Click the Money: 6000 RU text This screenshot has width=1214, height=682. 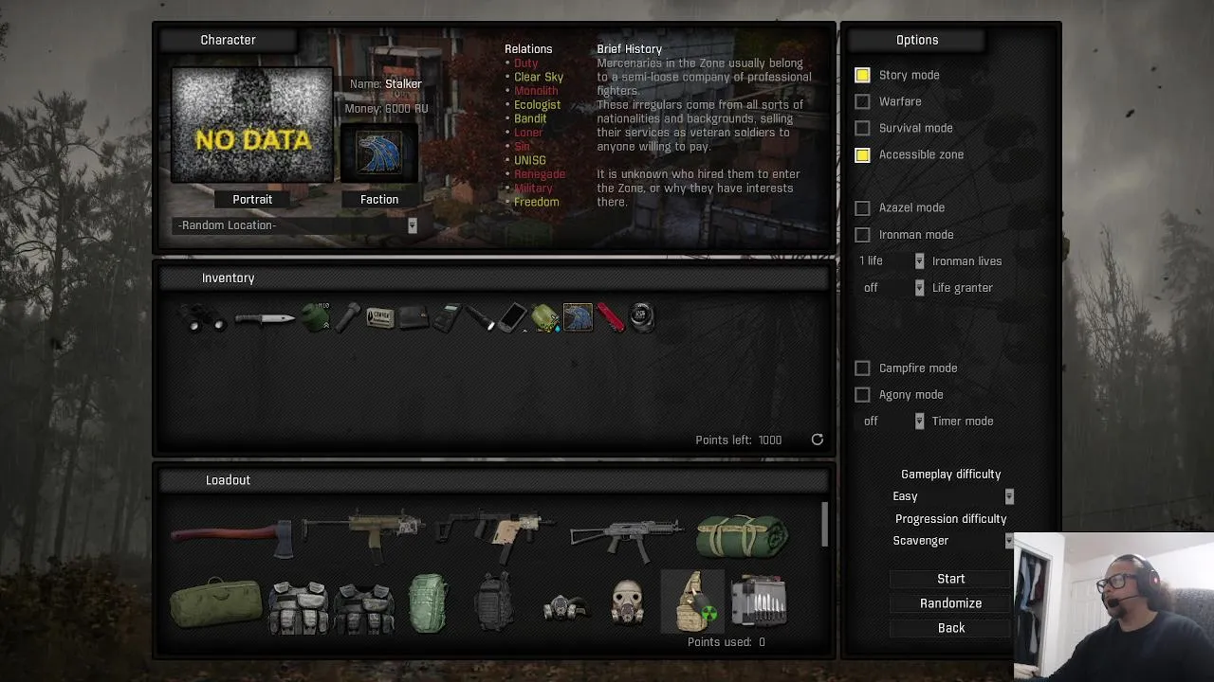pyautogui.click(x=386, y=109)
